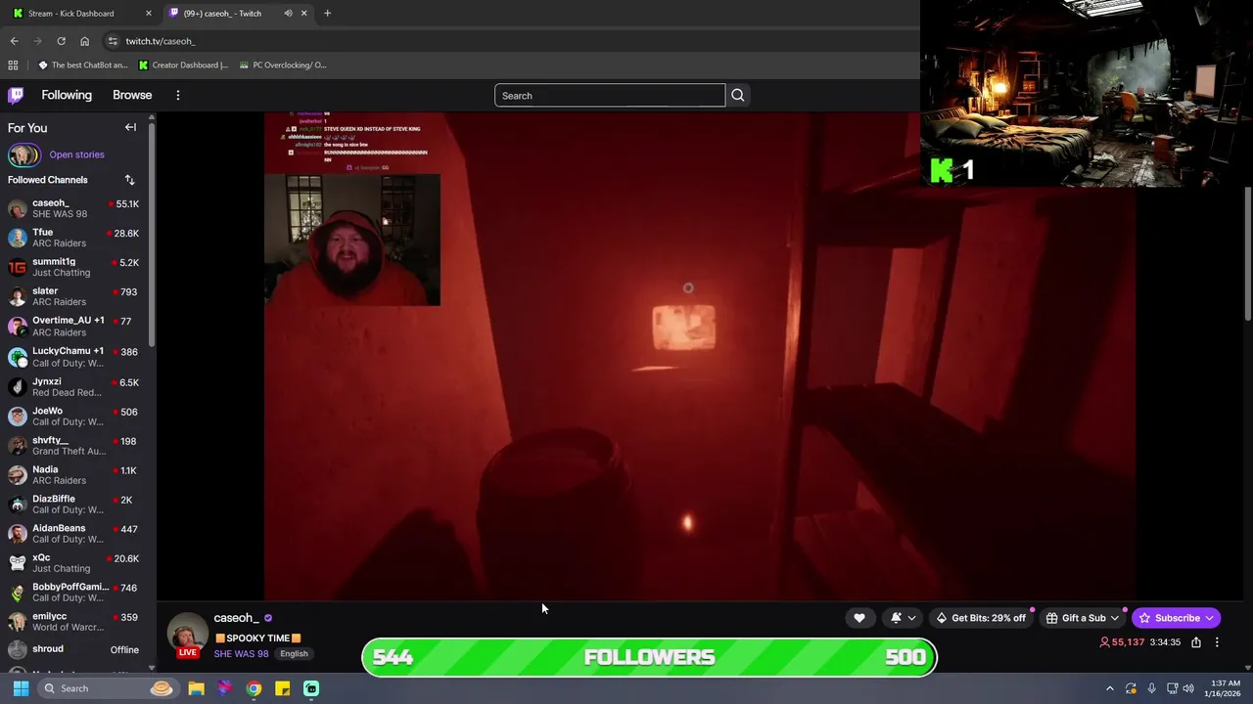
Task: Click the heart follow icon
Action: pyautogui.click(x=859, y=618)
